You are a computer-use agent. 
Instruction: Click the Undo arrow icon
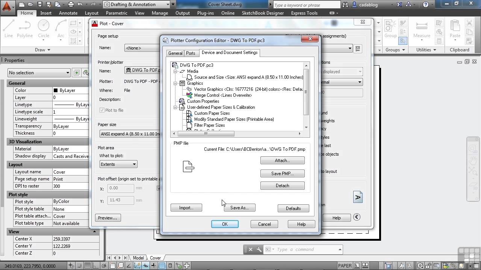(x=80, y=4)
